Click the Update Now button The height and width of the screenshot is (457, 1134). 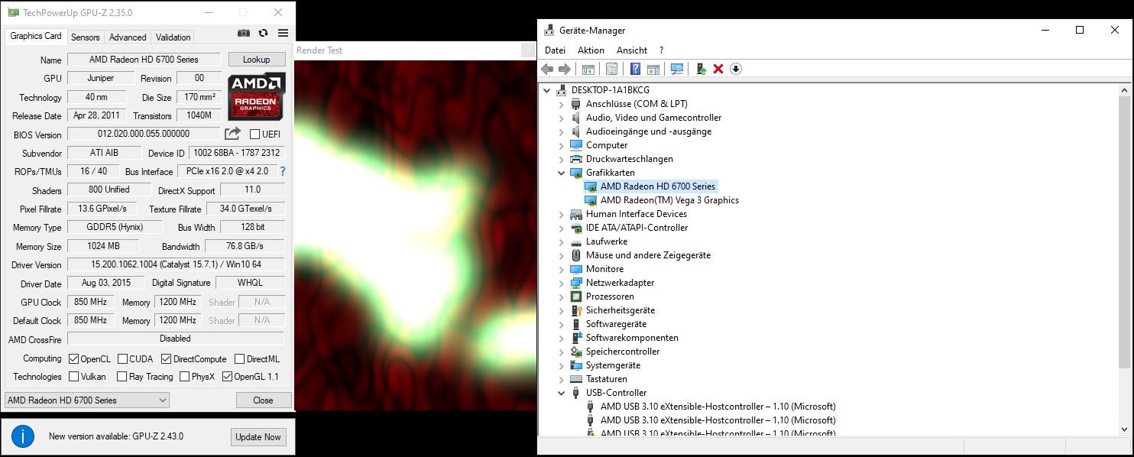pyautogui.click(x=258, y=437)
